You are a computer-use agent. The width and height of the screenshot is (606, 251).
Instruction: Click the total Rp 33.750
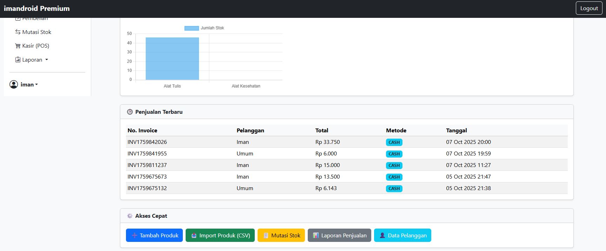pos(328,142)
